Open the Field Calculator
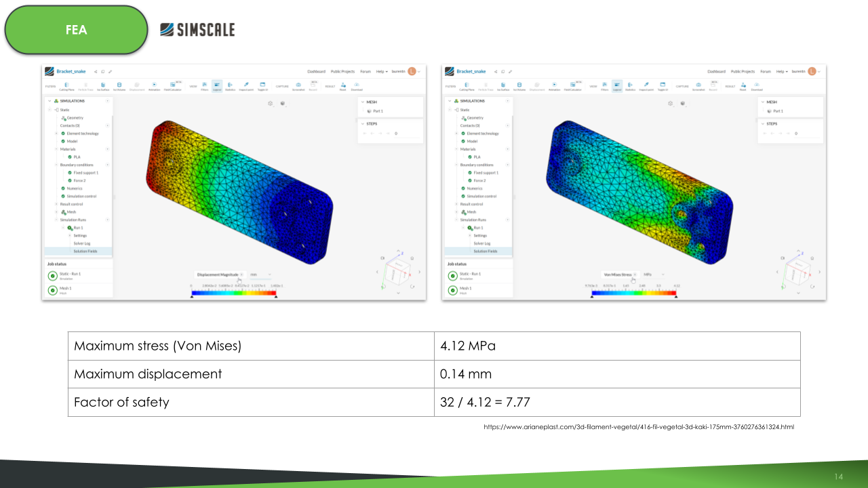 click(172, 85)
